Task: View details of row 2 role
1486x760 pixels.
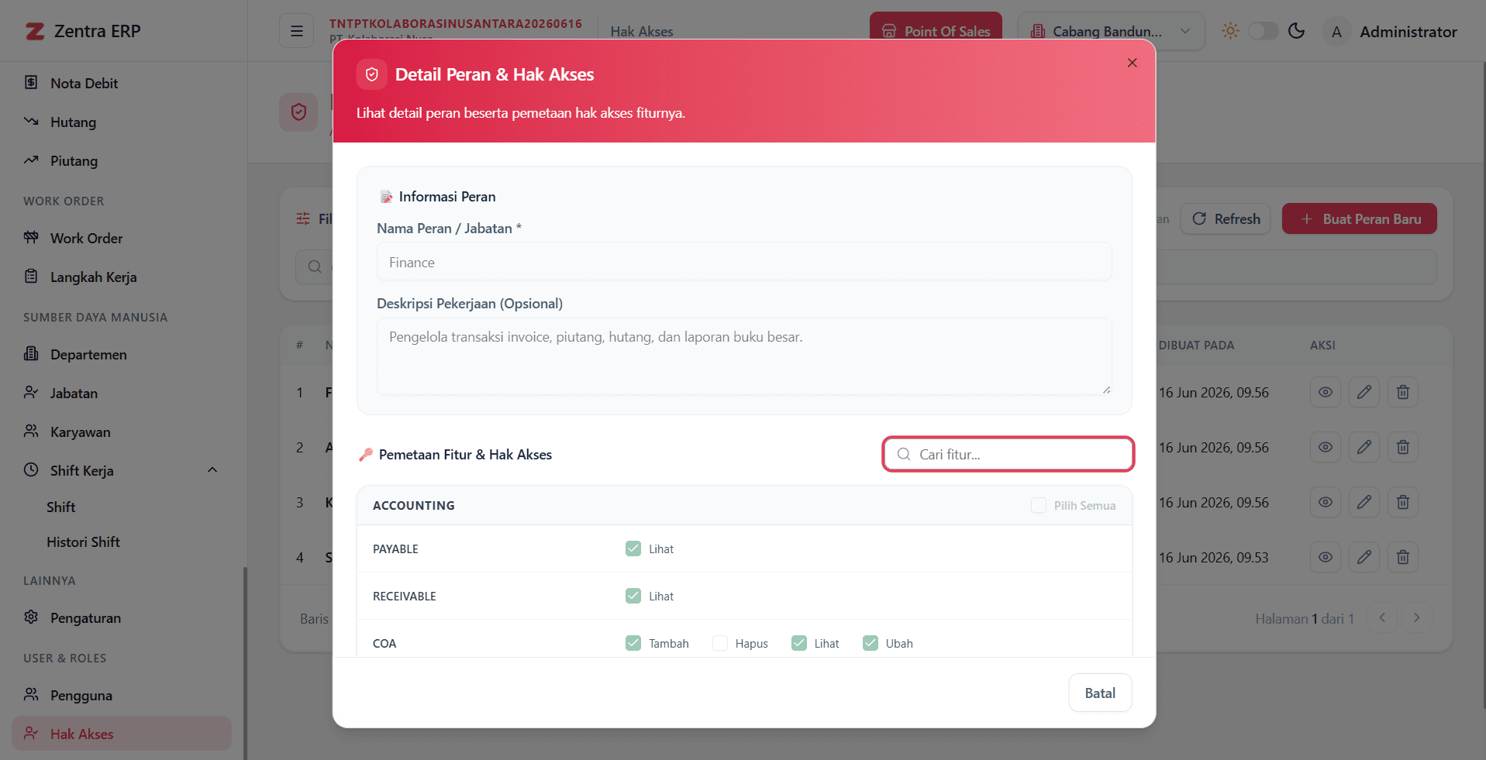Action: tap(1326, 447)
